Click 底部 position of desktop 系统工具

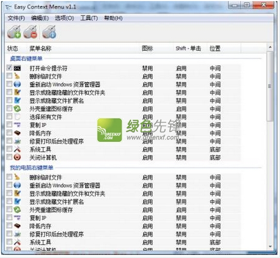215,149
